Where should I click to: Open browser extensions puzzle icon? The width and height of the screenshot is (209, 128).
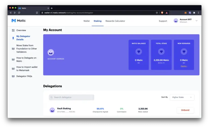click(x=194, y=13)
